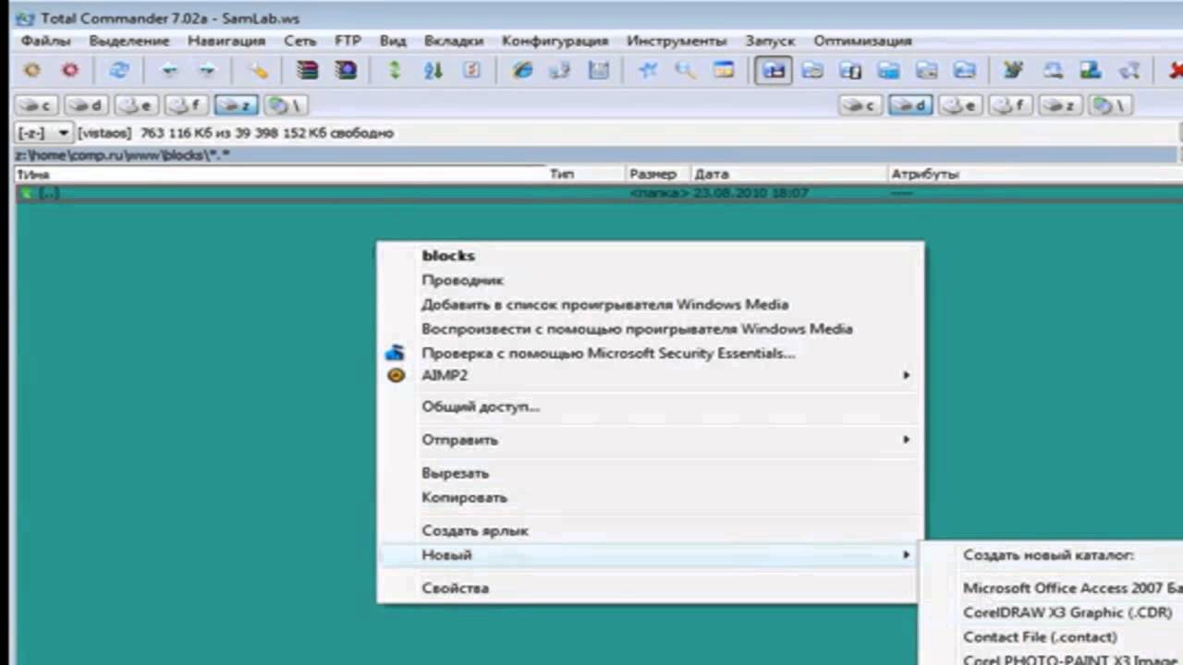
Task: Click the gold gear toolbar icon
Action: click(32, 70)
